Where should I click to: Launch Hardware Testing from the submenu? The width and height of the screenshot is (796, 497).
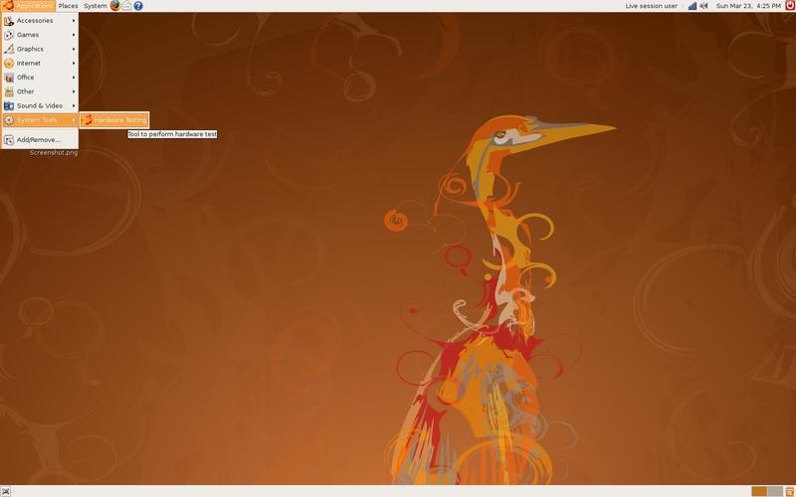point(114,119)
